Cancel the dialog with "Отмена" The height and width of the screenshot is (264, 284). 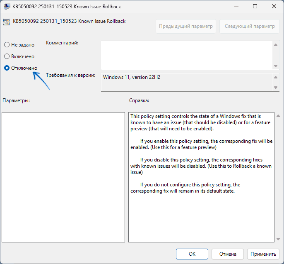coord(228,254)
